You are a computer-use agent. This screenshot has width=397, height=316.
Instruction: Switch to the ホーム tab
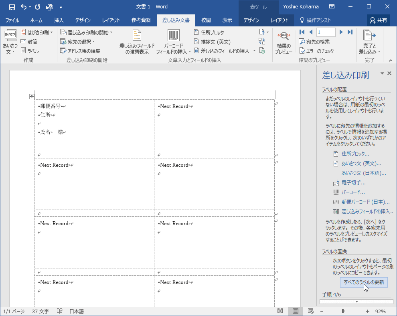[36, 20]
